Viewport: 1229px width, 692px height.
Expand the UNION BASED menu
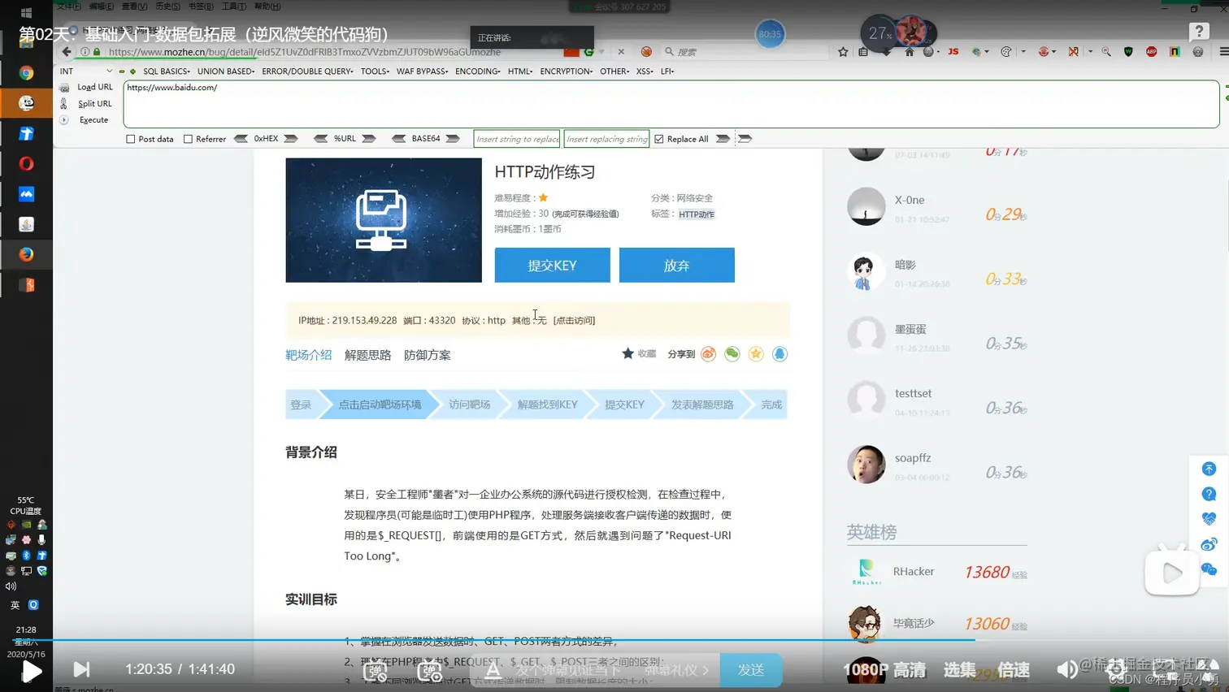(225, 71)
